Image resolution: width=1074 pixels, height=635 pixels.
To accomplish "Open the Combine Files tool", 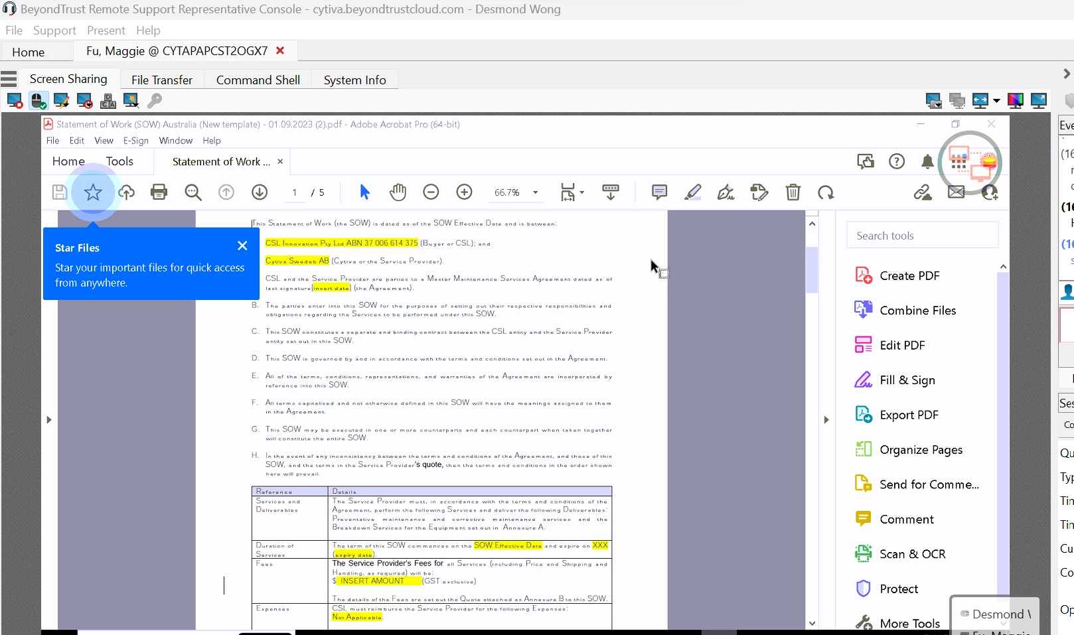I will click(905, 311).
